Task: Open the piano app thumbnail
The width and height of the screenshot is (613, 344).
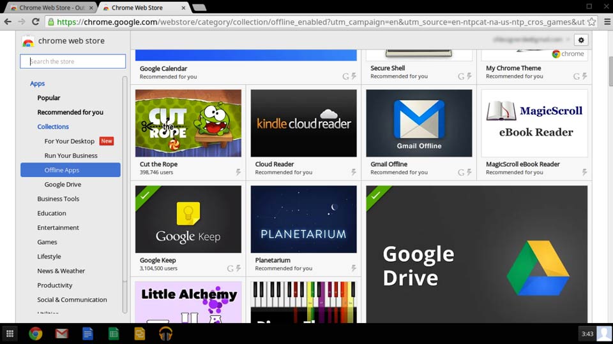Action: click(x=303, y=302)
